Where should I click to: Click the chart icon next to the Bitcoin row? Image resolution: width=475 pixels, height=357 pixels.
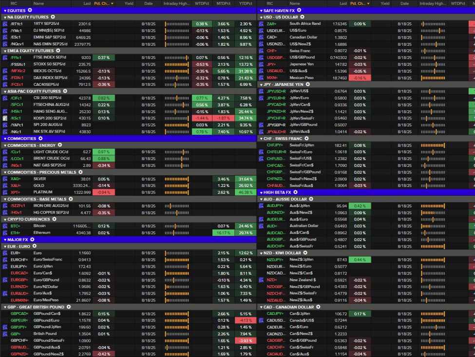[x=4, y=226]
